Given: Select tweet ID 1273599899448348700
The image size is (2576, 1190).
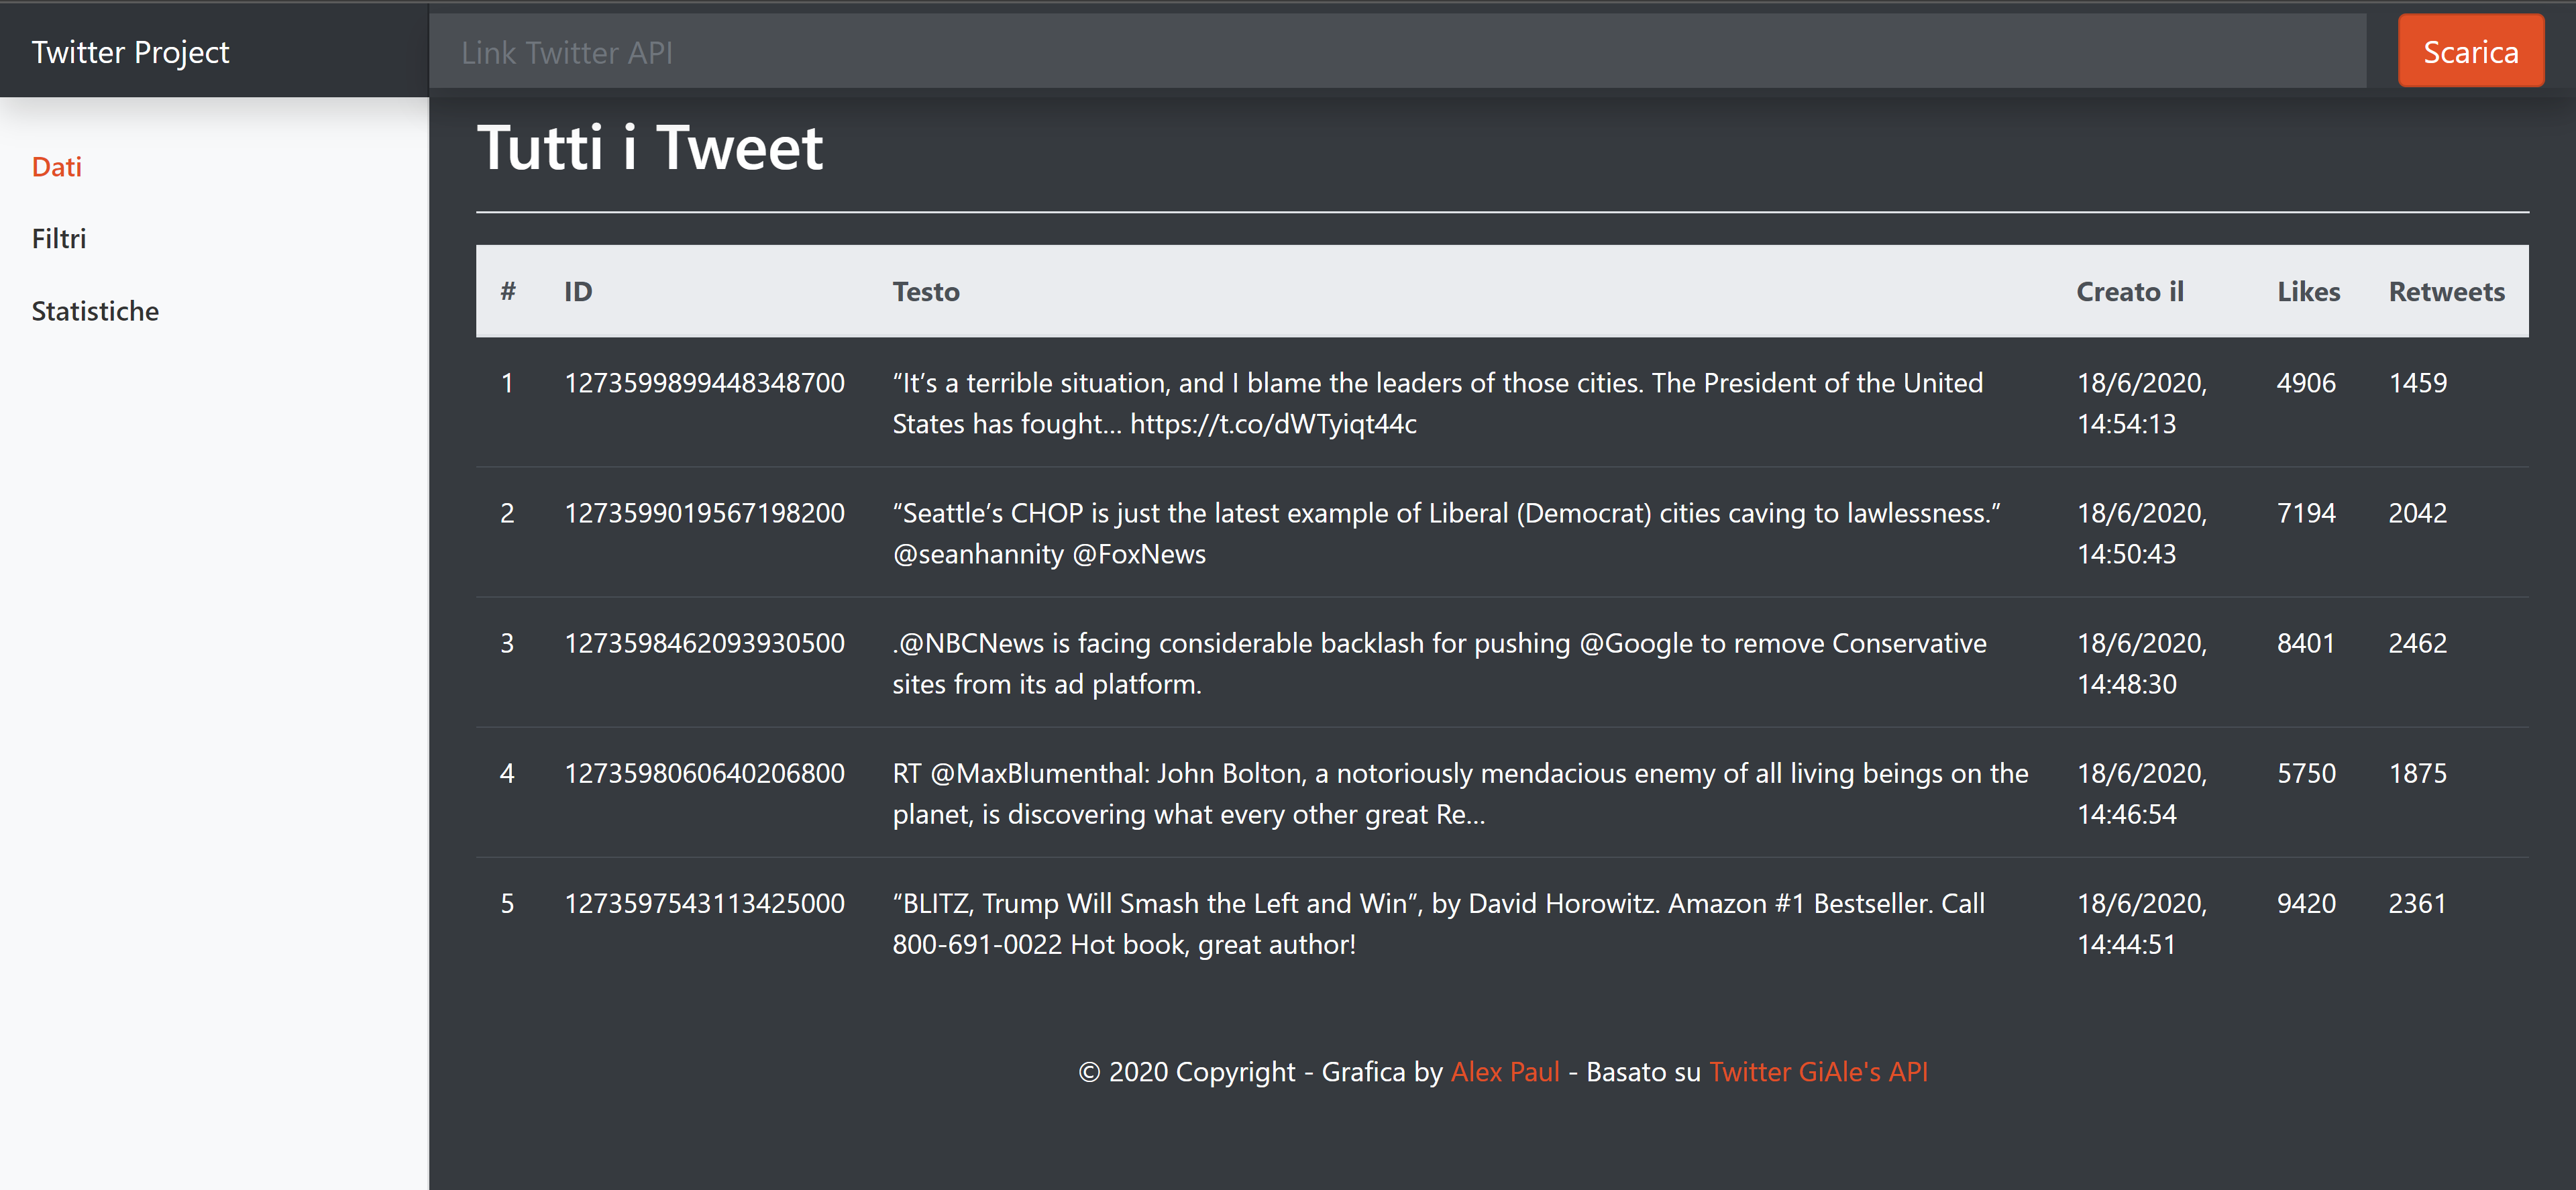Looking at the screenshot, I should 704,383.
